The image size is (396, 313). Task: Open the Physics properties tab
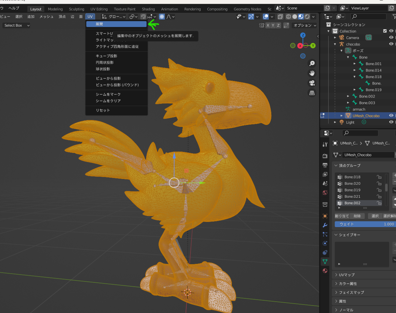click(x=325, y=243)
